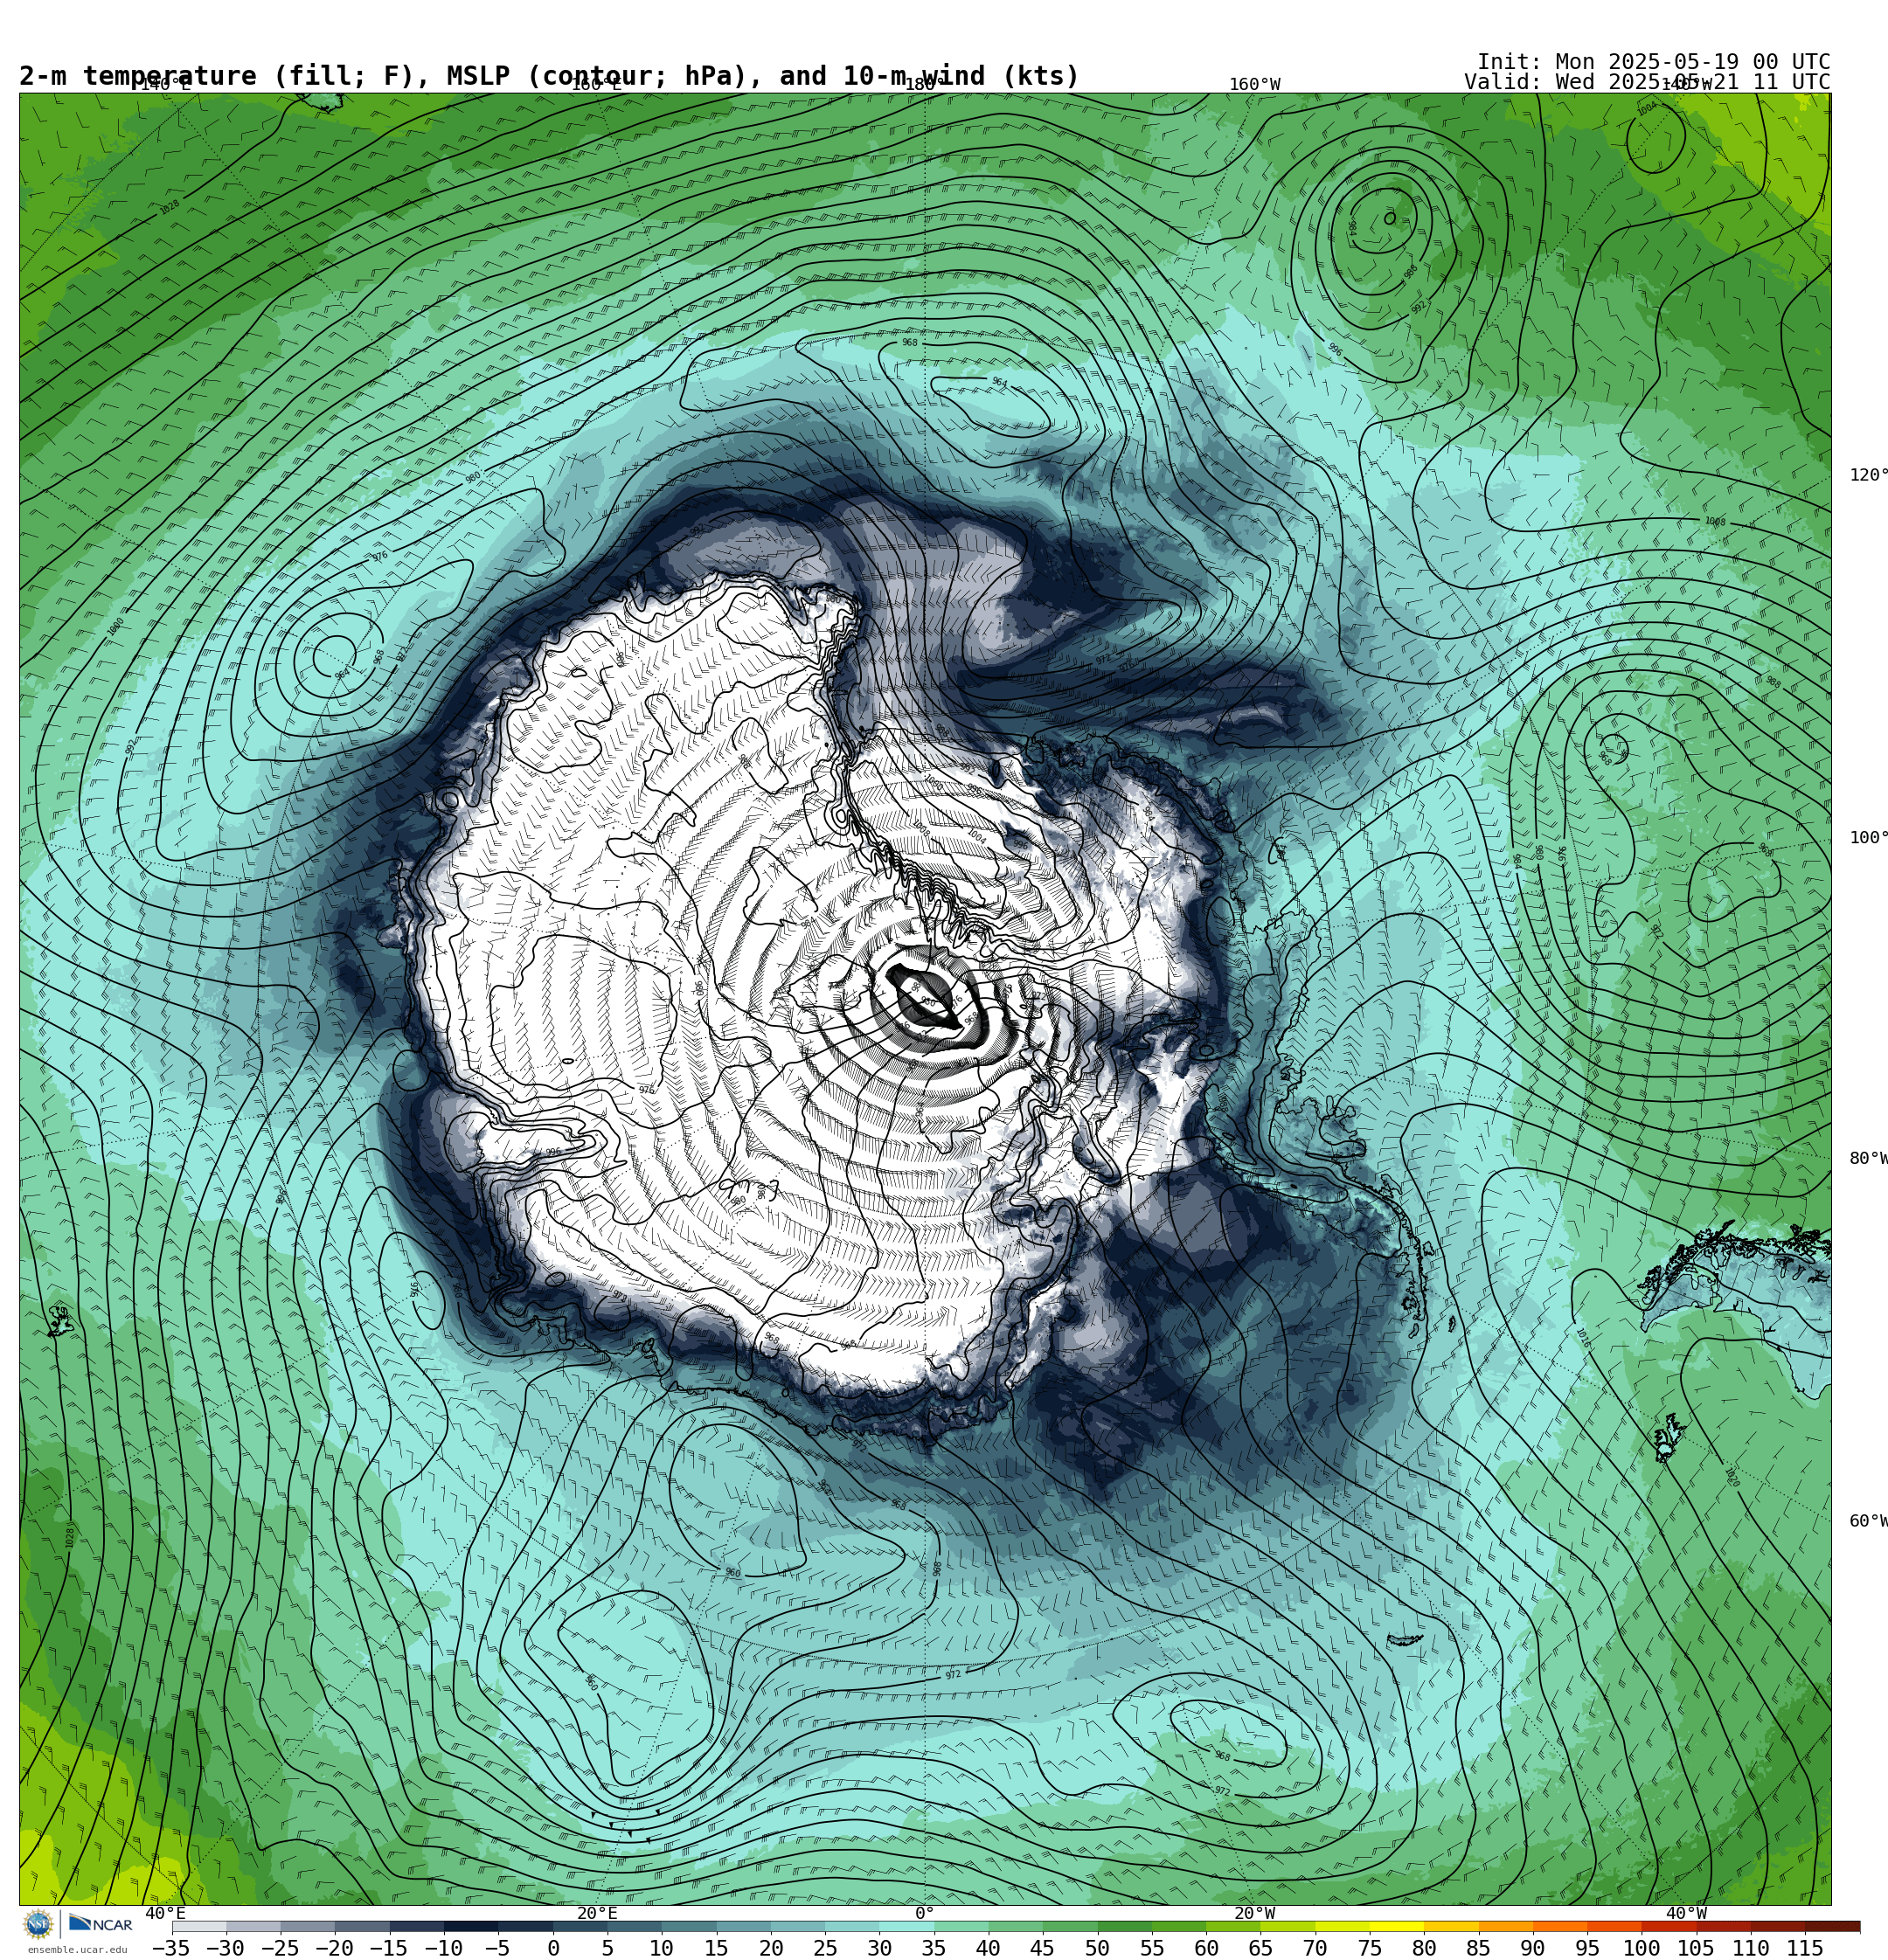Image resolution: width=1888 pixels, height=1960 pixels.
Task: Click the 140°E longitude label at top
Action: pos(165,85)
